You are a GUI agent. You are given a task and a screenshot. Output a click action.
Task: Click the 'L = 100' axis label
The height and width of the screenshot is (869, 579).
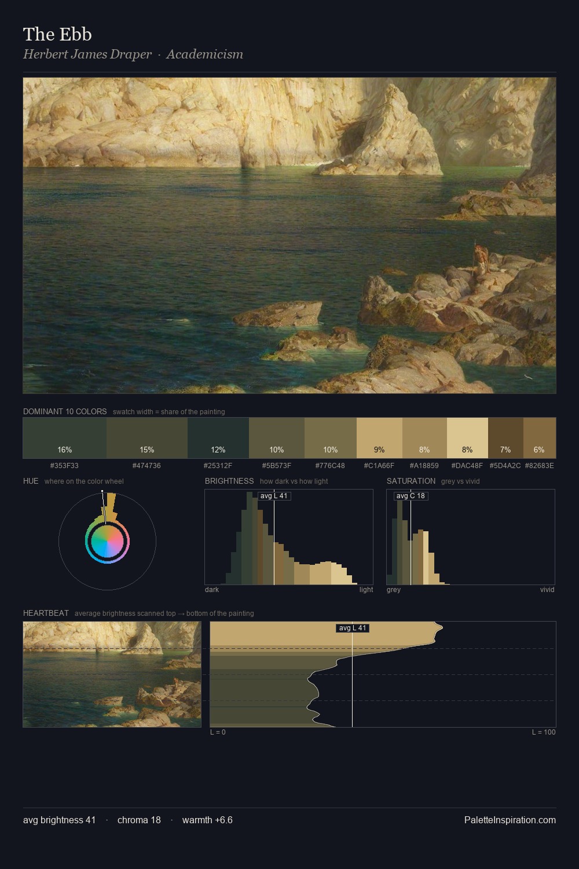pos(544,732)
